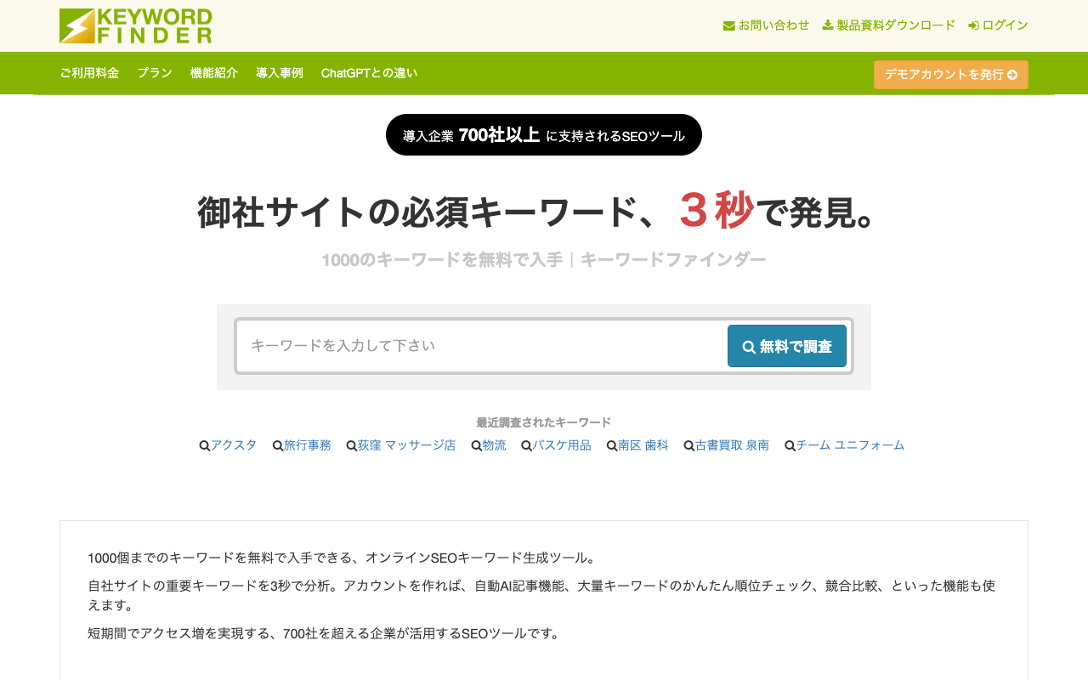Open the 荻窪 マッサージ店 keyword link
Screen dimensions: 1088x680
coord(407,444)
